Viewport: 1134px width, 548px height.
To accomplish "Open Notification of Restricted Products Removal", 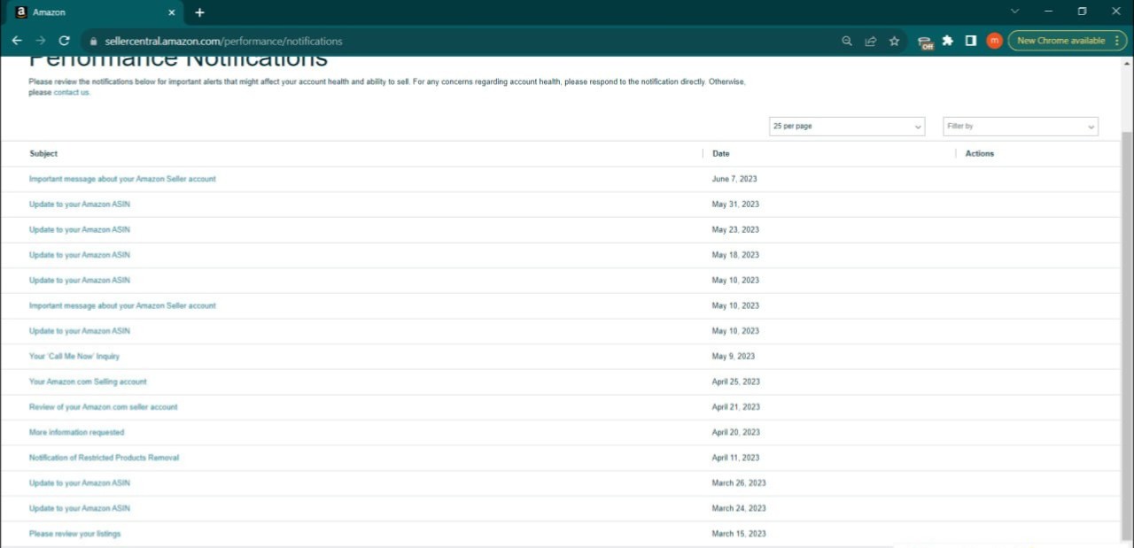I will pos(105,458).
